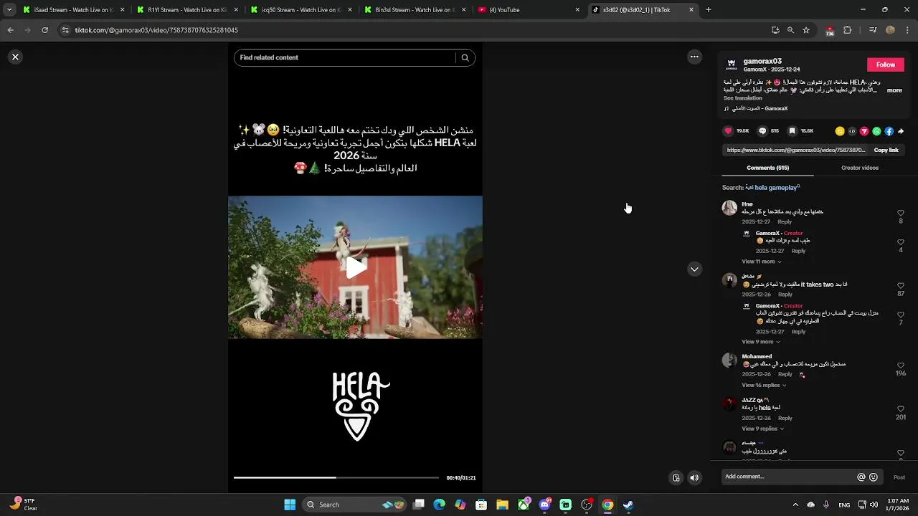Show hidden tray icons chevron
The image size is (918, 516).
pos(795,505)
